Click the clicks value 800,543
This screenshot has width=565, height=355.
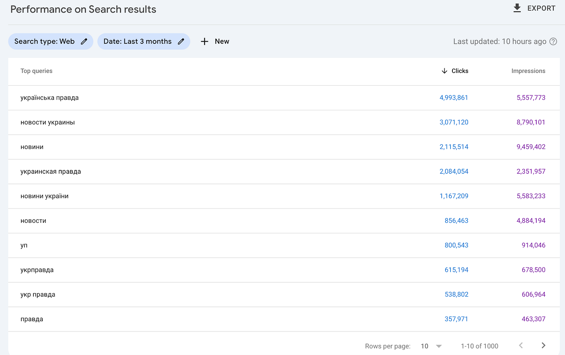[456, 245]
